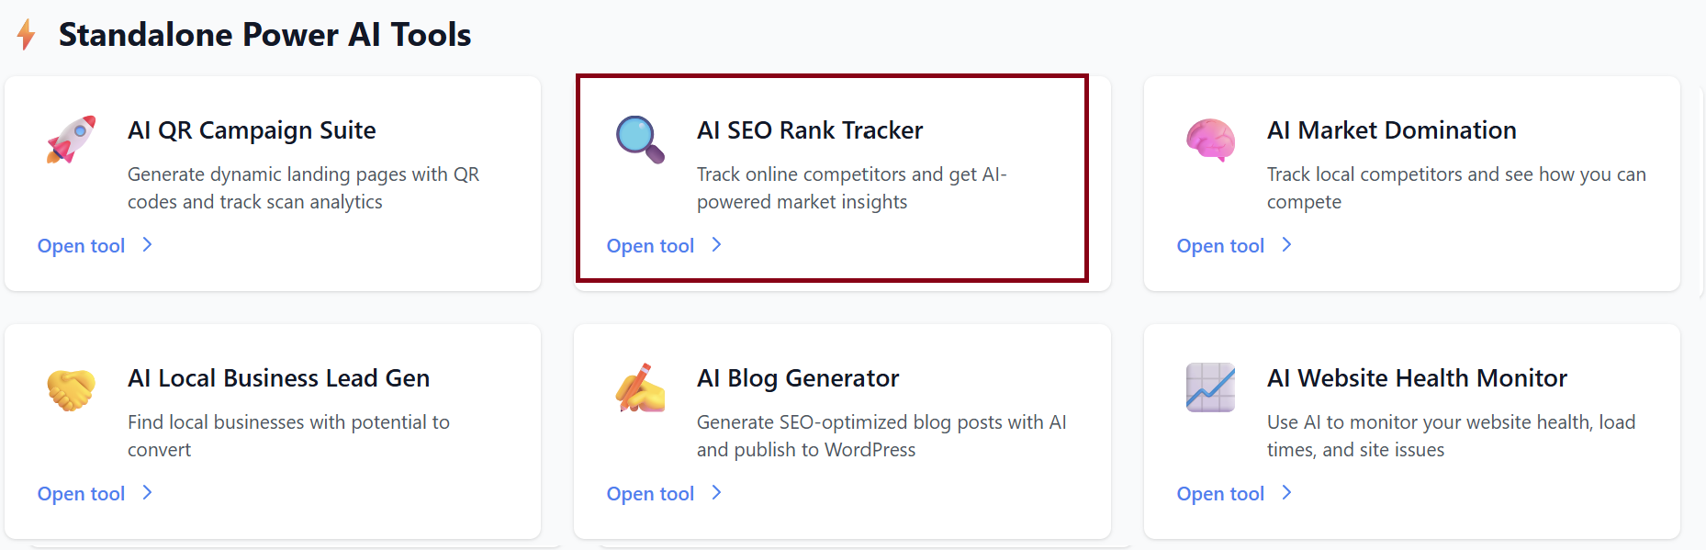
Task: Click chevron arrow under AI Blog Generator
Action: tap(717, 493)
